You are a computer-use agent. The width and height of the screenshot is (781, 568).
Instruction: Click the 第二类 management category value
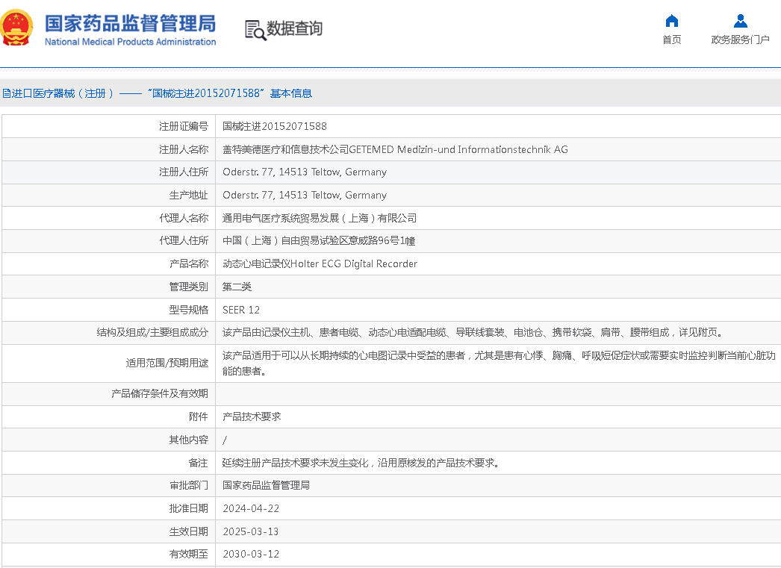(237, 287)
